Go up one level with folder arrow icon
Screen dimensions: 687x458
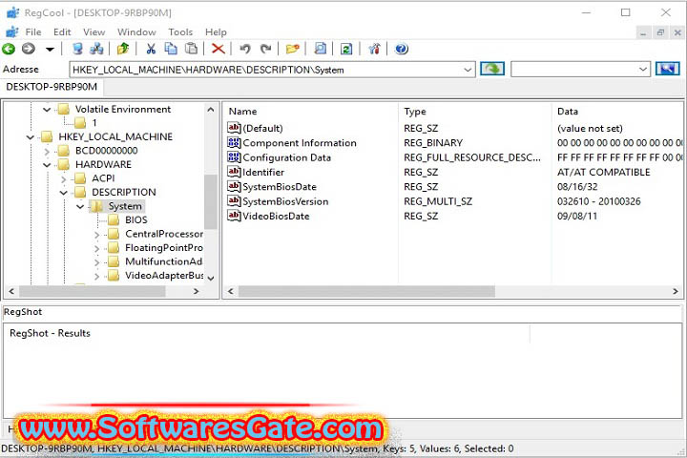tap(123, 49)
